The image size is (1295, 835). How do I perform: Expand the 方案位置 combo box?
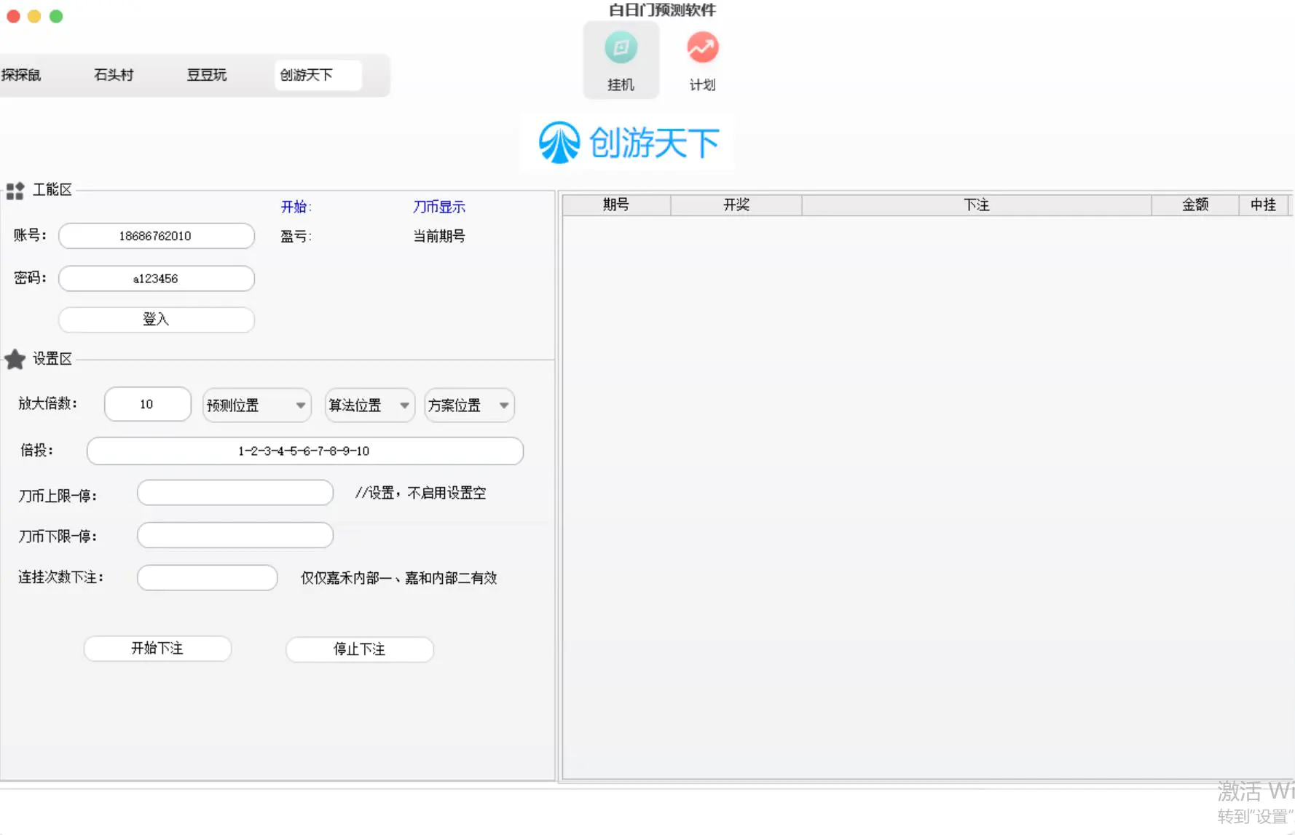tap(469, 405)
